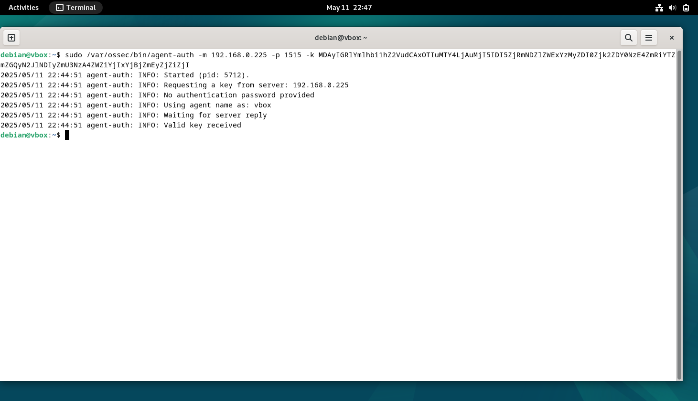Open the Activities overview

click(x=23, y=8)
